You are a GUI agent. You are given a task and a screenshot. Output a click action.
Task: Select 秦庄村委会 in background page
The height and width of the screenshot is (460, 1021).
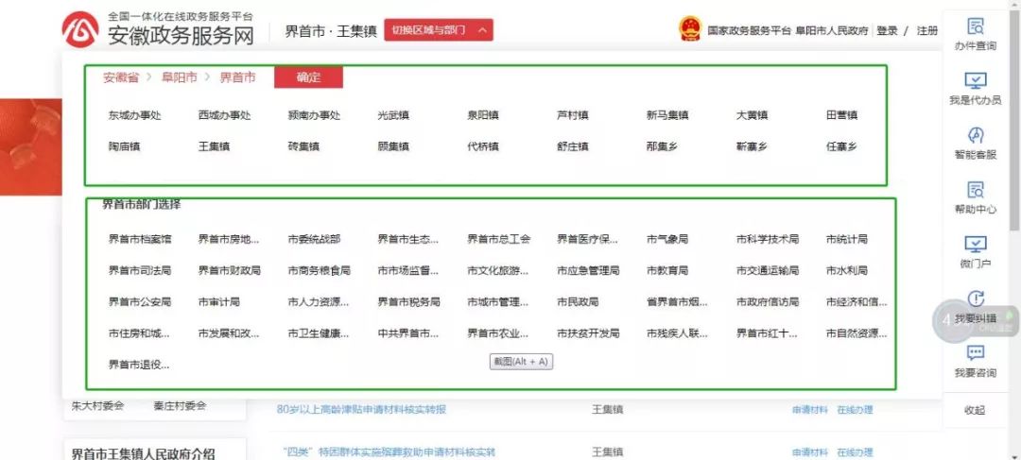[180, 406]
